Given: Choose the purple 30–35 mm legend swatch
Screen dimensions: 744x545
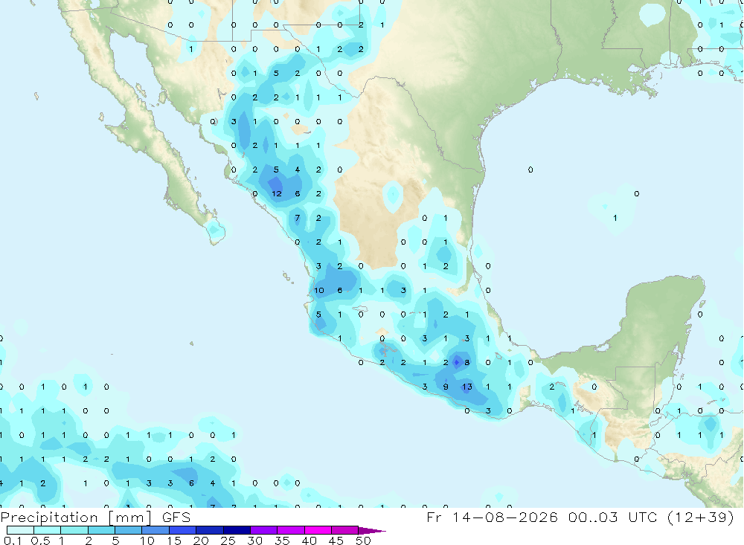Looking at the screenshot, I should [x=264, y=530].
